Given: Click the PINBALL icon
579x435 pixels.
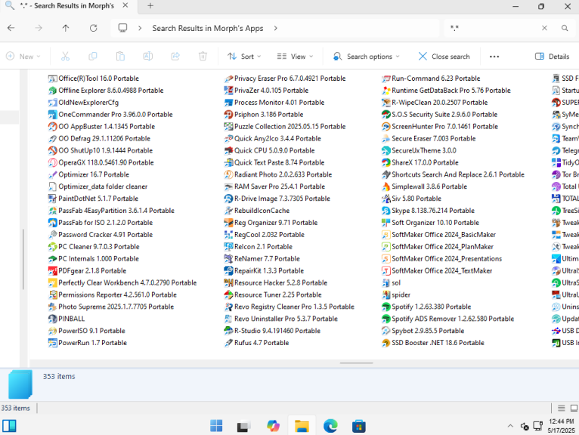Looking at the screenshot, I should [x=52, y=319].
